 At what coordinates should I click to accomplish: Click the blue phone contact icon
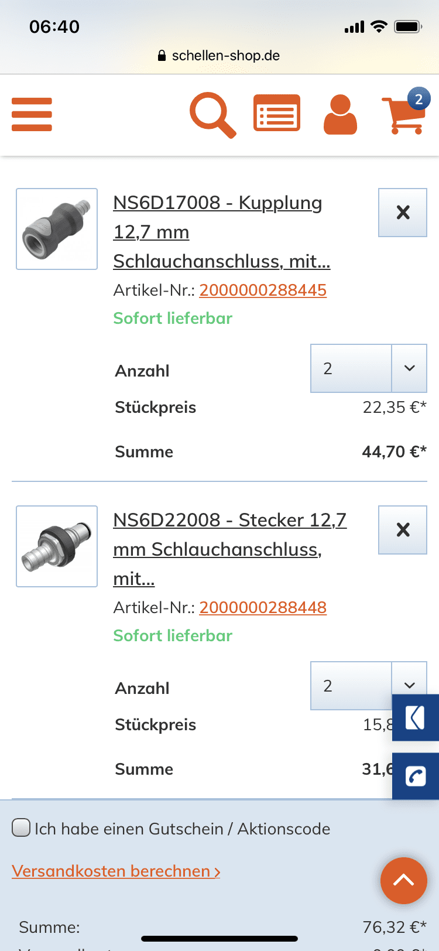point(416,776)
